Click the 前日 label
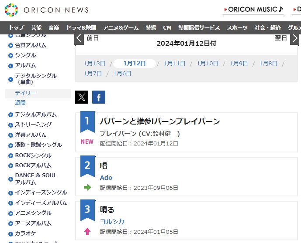301x243 pixels. (93, 38)
